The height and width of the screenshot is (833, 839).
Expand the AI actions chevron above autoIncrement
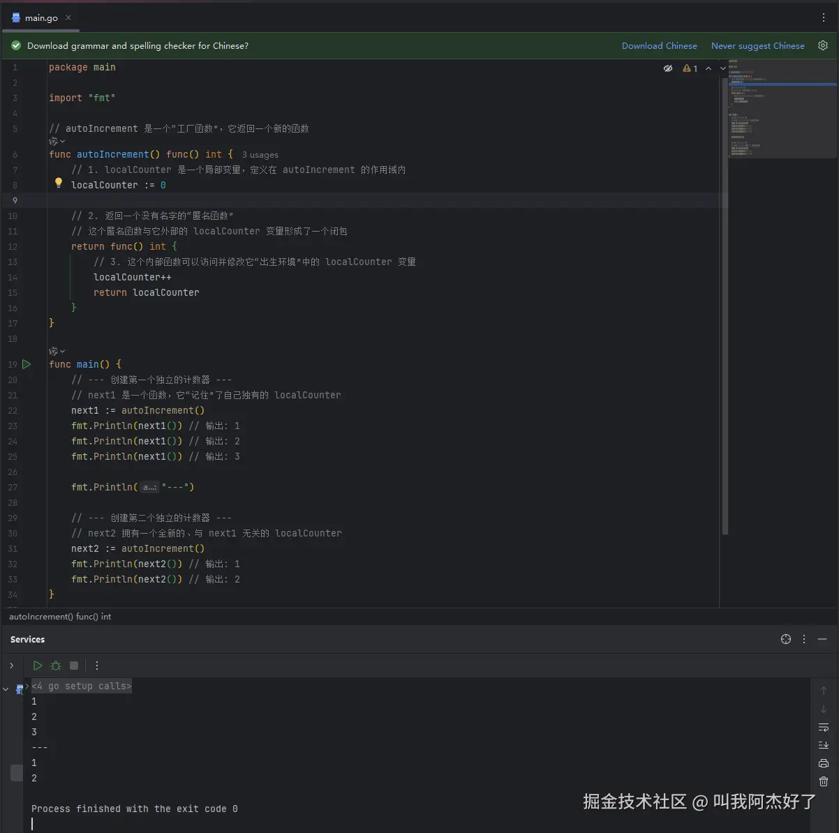pos(63,141)
